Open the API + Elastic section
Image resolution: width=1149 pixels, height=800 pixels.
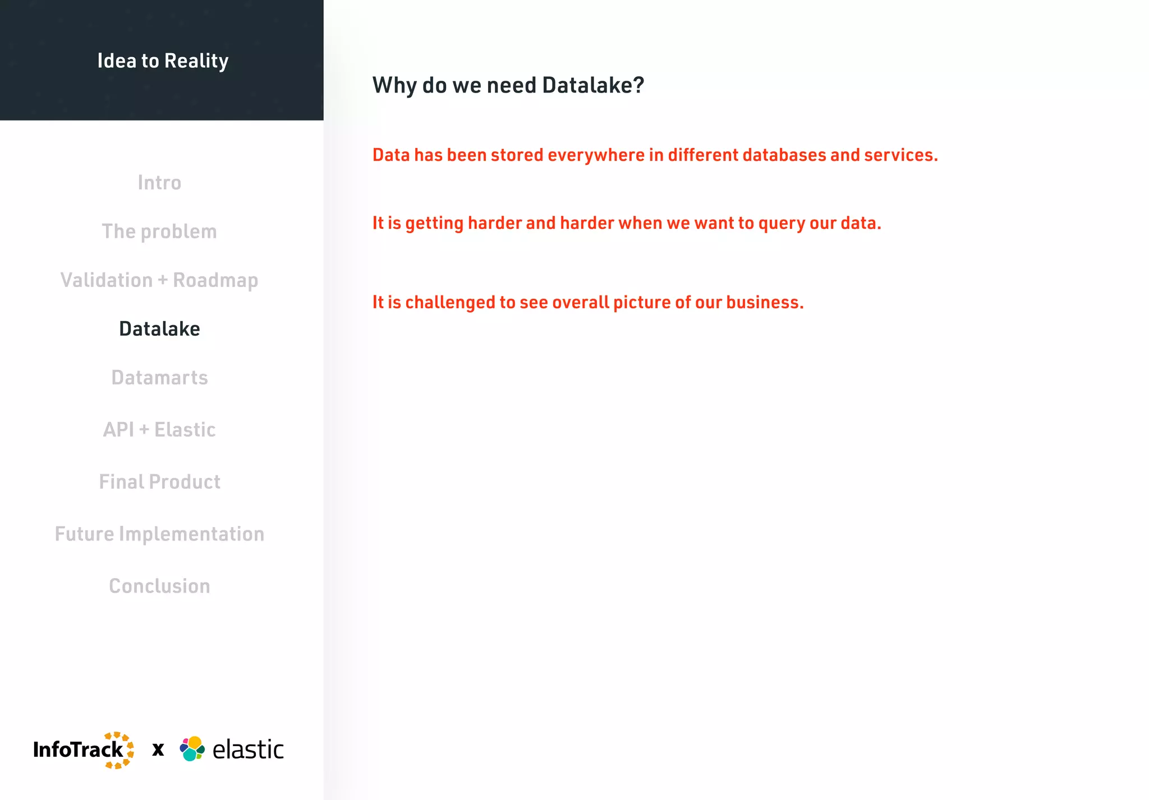coord(159,430)
